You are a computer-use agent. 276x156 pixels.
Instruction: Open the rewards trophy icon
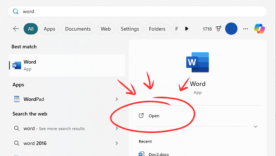218,29
